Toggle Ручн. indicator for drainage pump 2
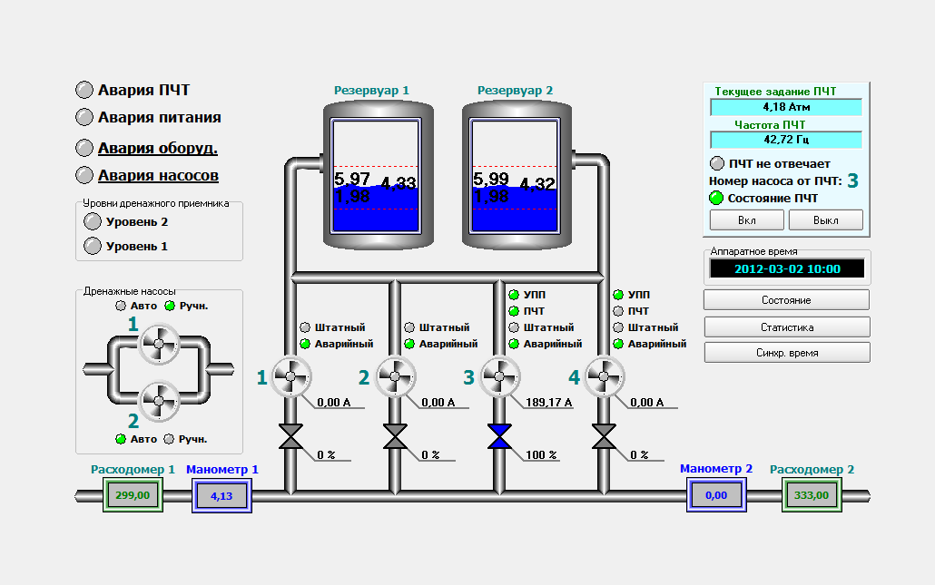 pos(170,439)
